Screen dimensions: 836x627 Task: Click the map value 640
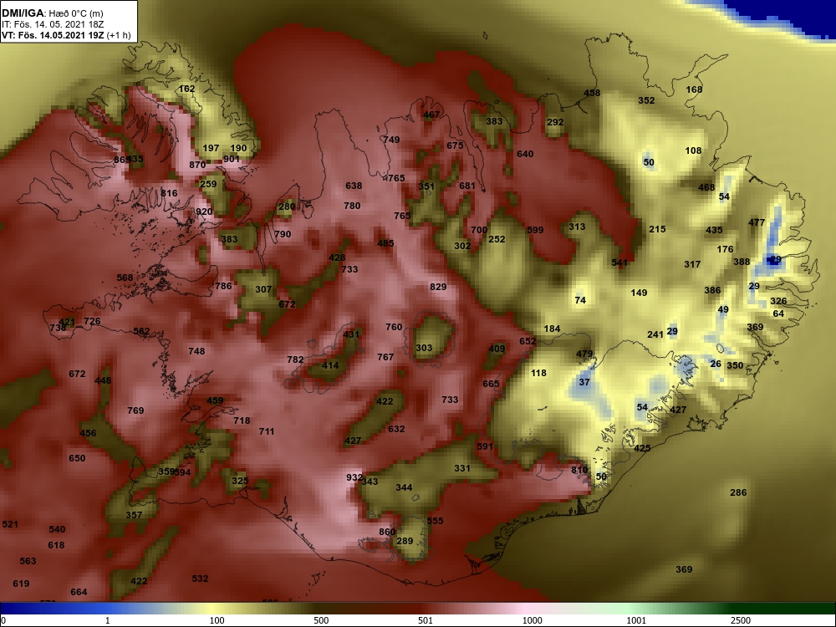point(525,154)
